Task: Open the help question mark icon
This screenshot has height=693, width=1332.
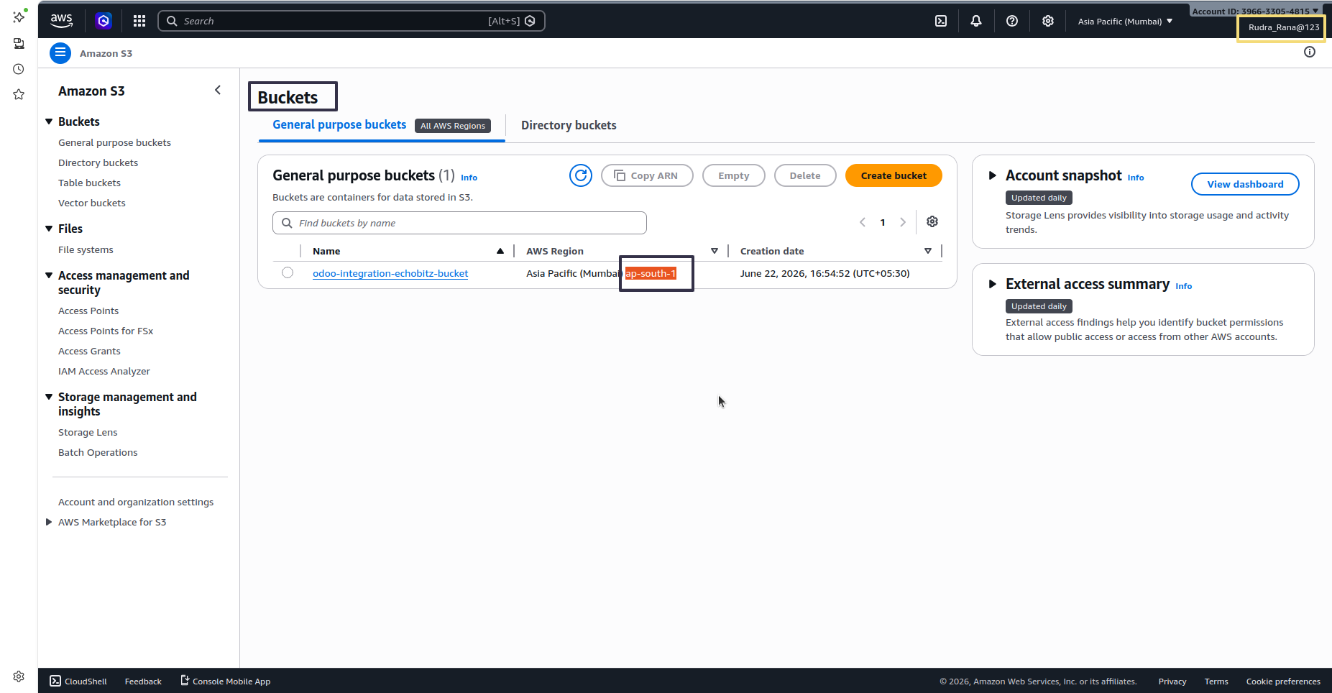Action: (1012, 21)
